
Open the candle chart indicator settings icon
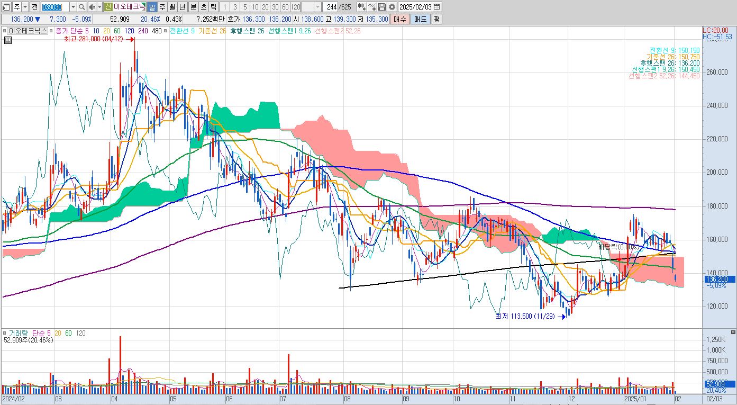click(362, 7)
